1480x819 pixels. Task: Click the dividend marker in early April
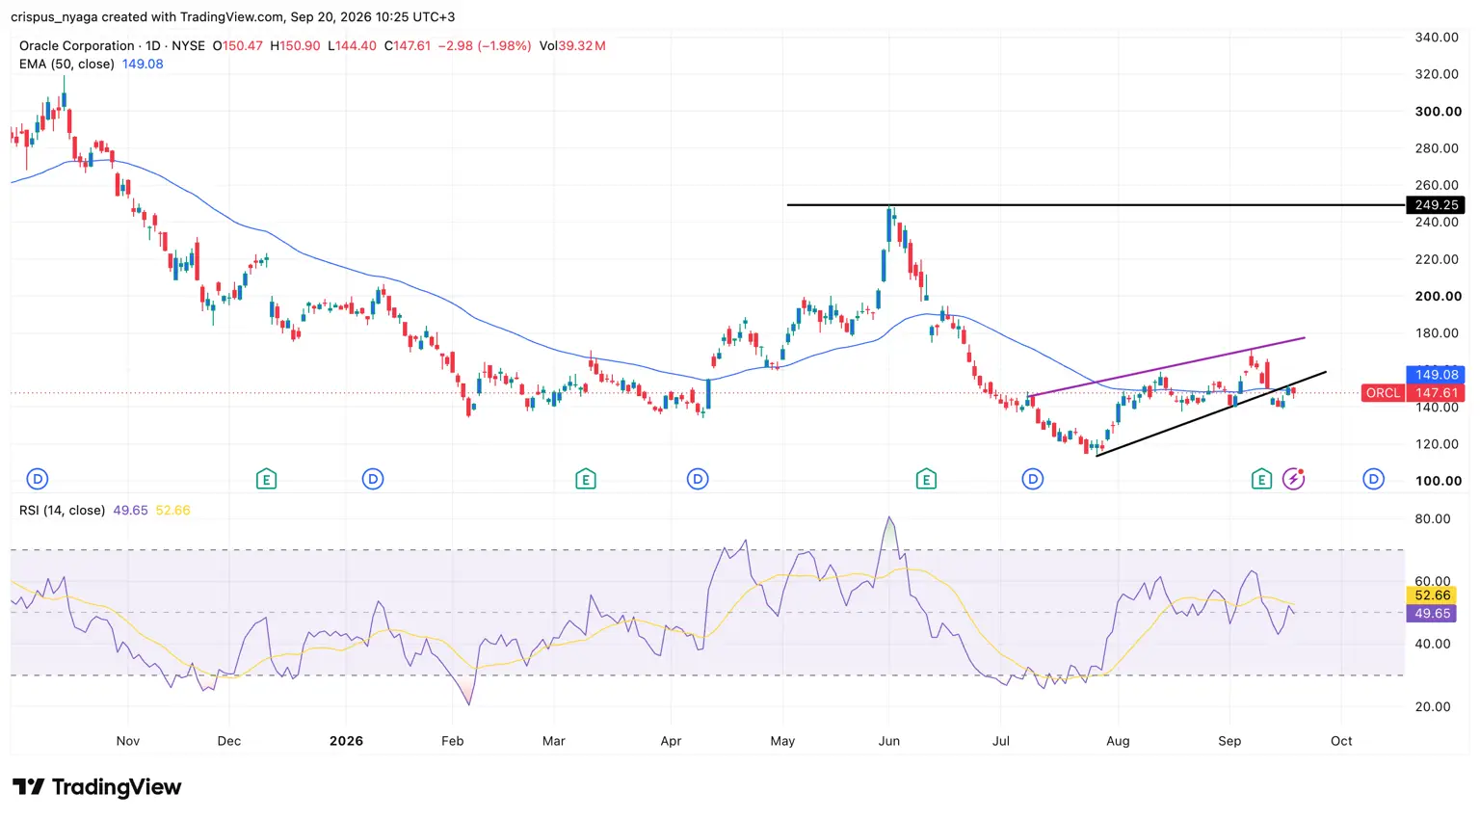point(698,479)
